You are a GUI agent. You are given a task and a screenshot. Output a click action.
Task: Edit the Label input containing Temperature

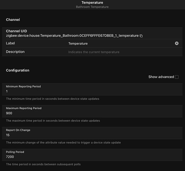click(120, 43)
